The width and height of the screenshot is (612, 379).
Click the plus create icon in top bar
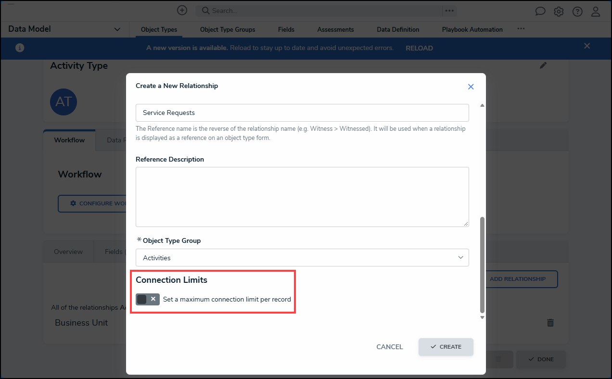182,10
